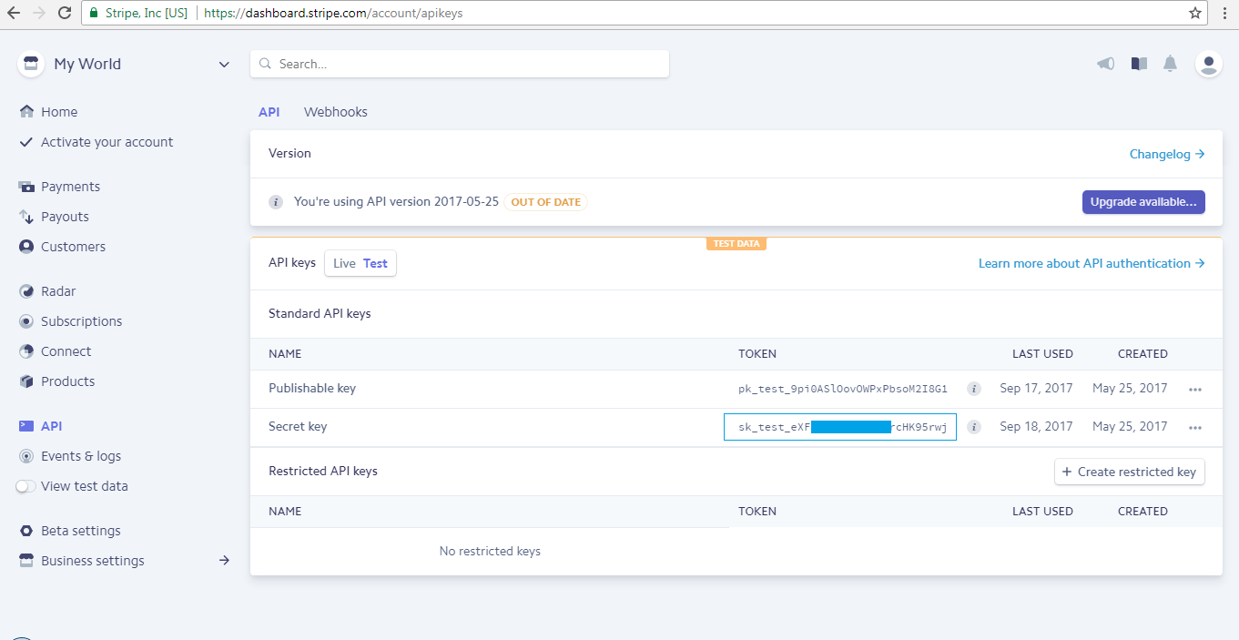Click the Subscriptions sidebar icon
The width and height of the screenshot is (1239, 640).
pos(26,321)
